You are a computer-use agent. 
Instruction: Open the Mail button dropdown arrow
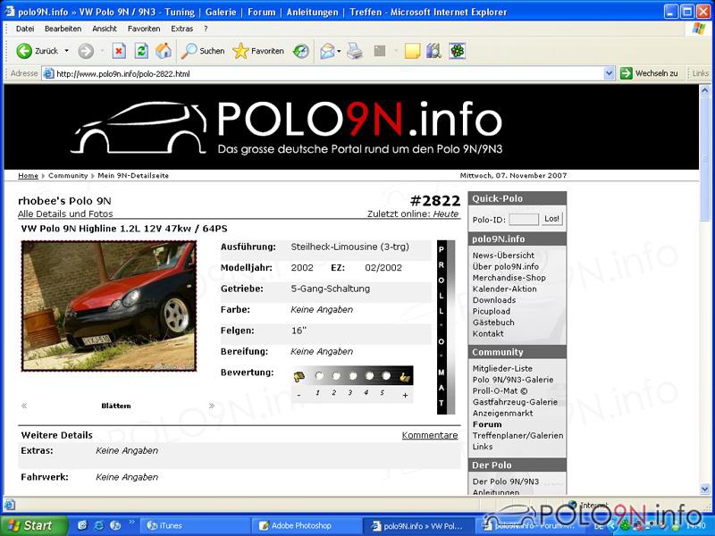coord(339,51)
